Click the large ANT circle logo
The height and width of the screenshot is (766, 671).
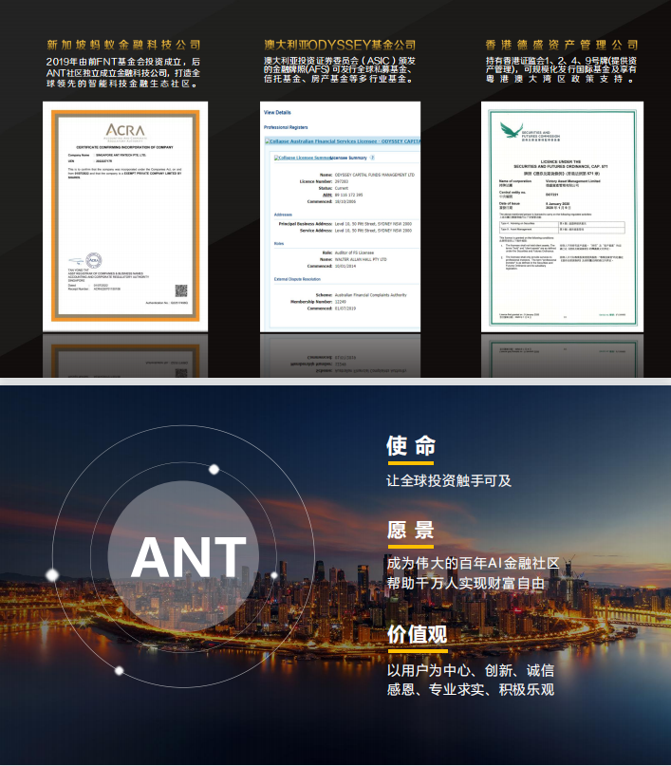coord(189,556)
